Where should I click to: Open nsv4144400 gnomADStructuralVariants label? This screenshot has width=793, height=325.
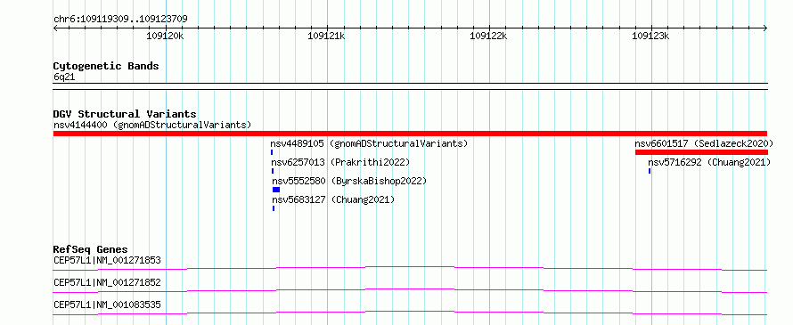(152, 125)
